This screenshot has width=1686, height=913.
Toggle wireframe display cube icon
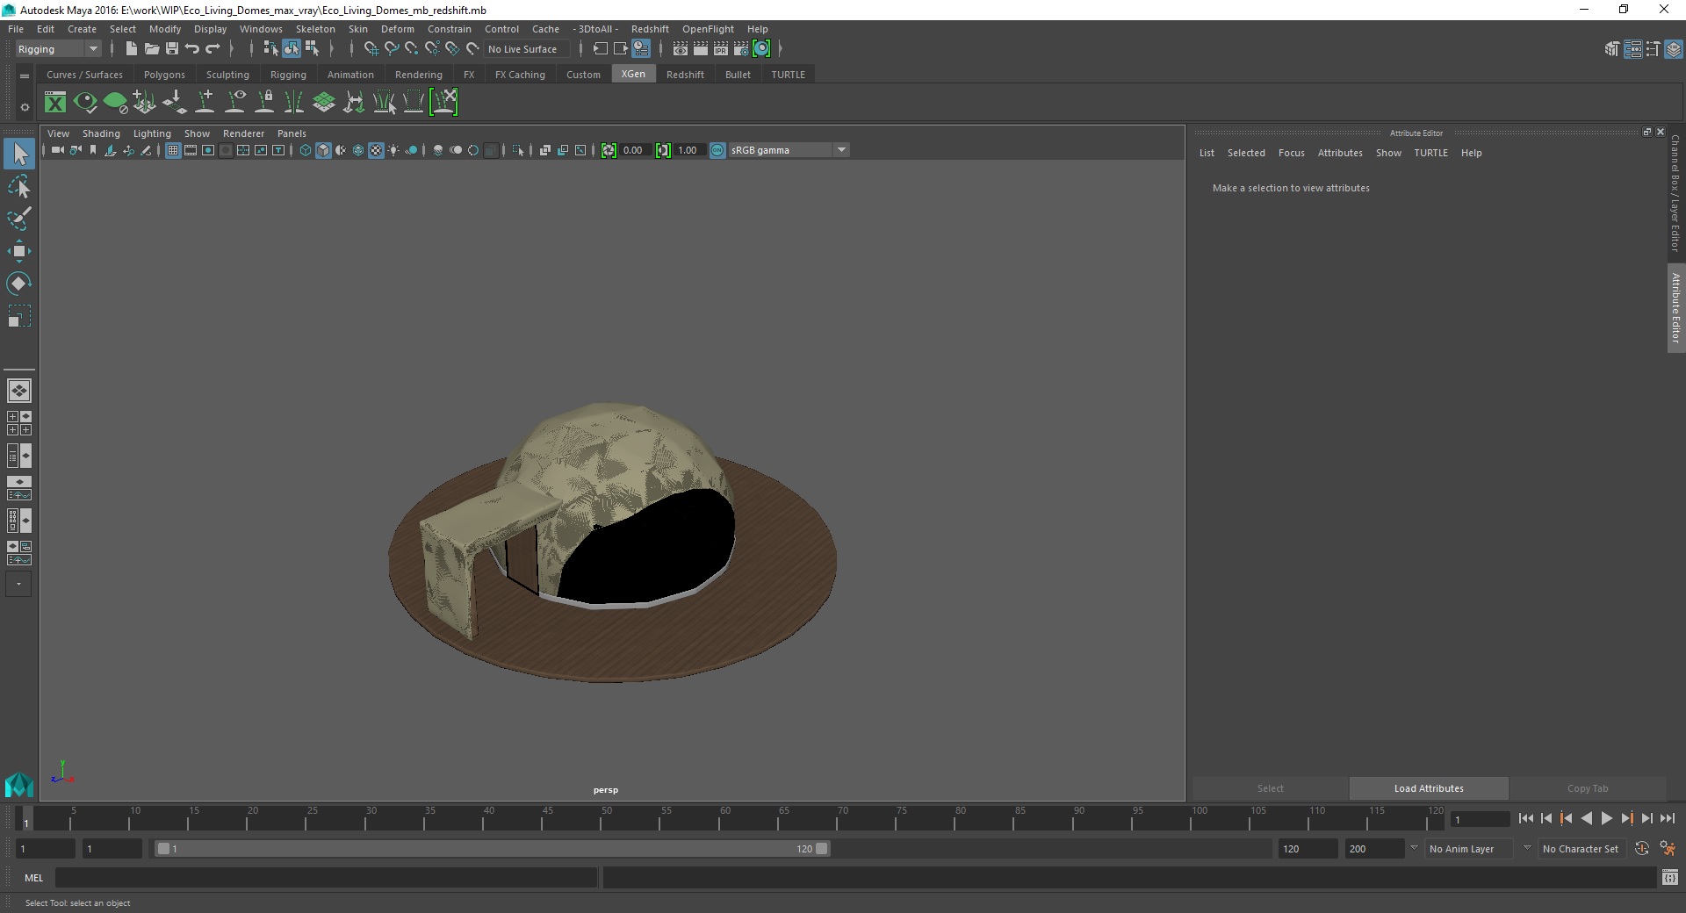(x=306, y=150)
